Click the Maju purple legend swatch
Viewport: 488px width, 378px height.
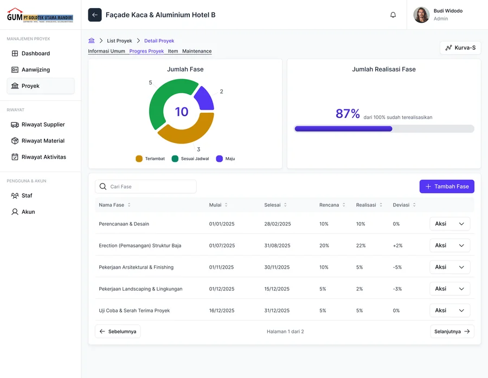click(220, 159)
